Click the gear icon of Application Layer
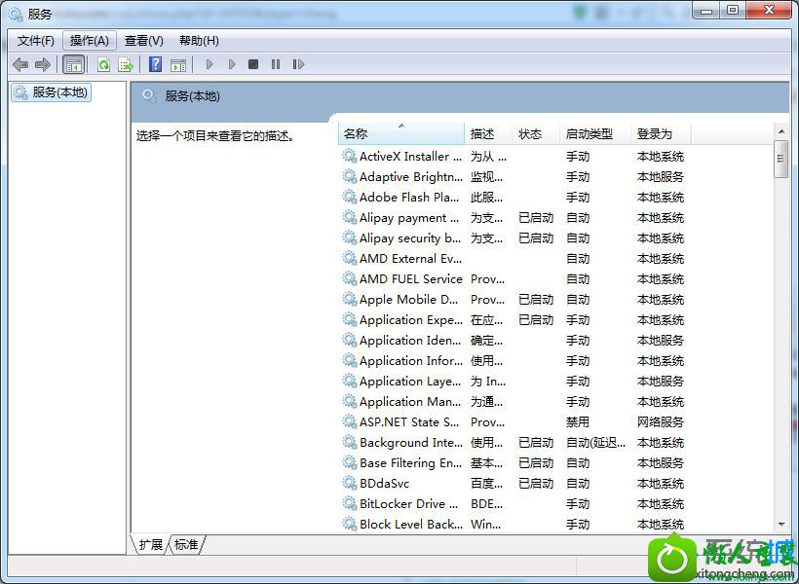Image resolution: width=799 pixels, height=584 pixels. tap(350, 381)
